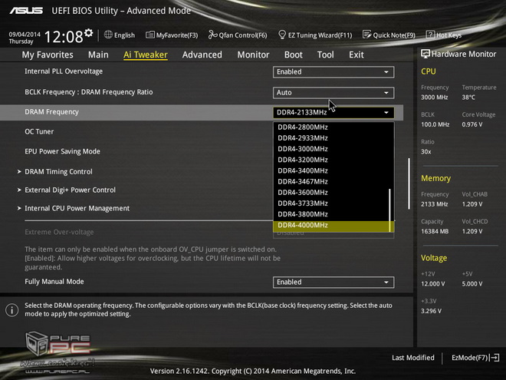Click the Qfan Control(F6) label

(x=243, y=35)
